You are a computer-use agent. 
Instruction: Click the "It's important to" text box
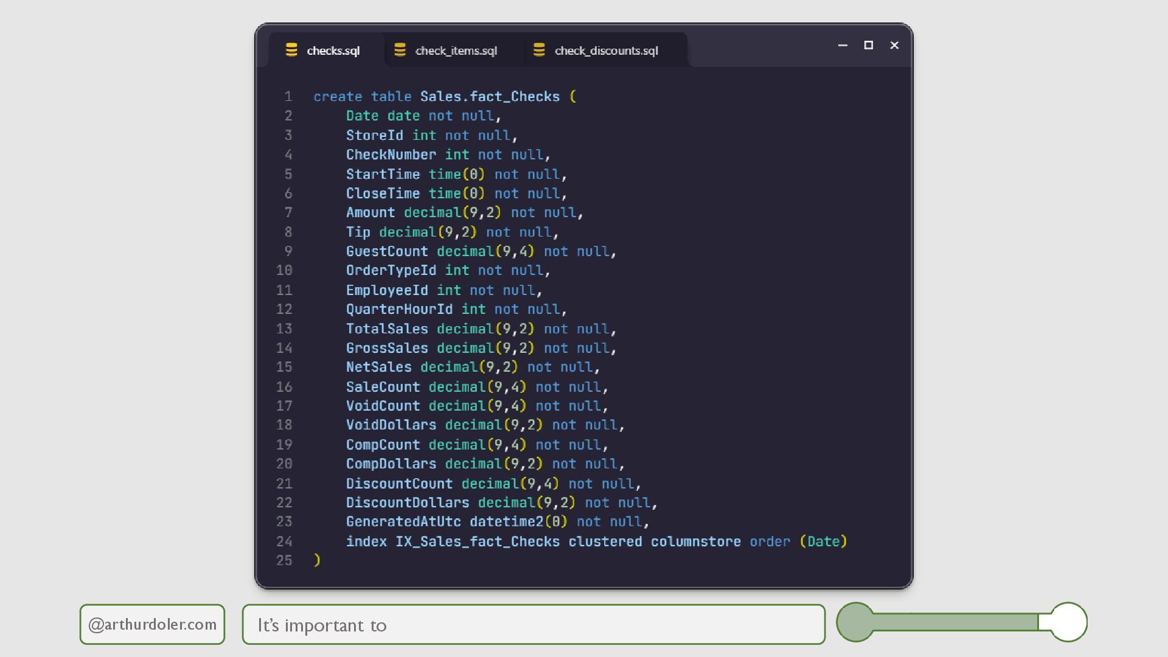(533, 624)
